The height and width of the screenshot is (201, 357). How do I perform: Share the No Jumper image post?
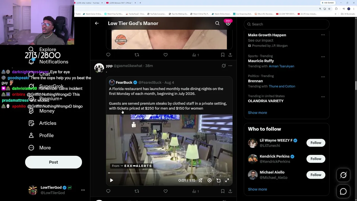tap(230, 55)
